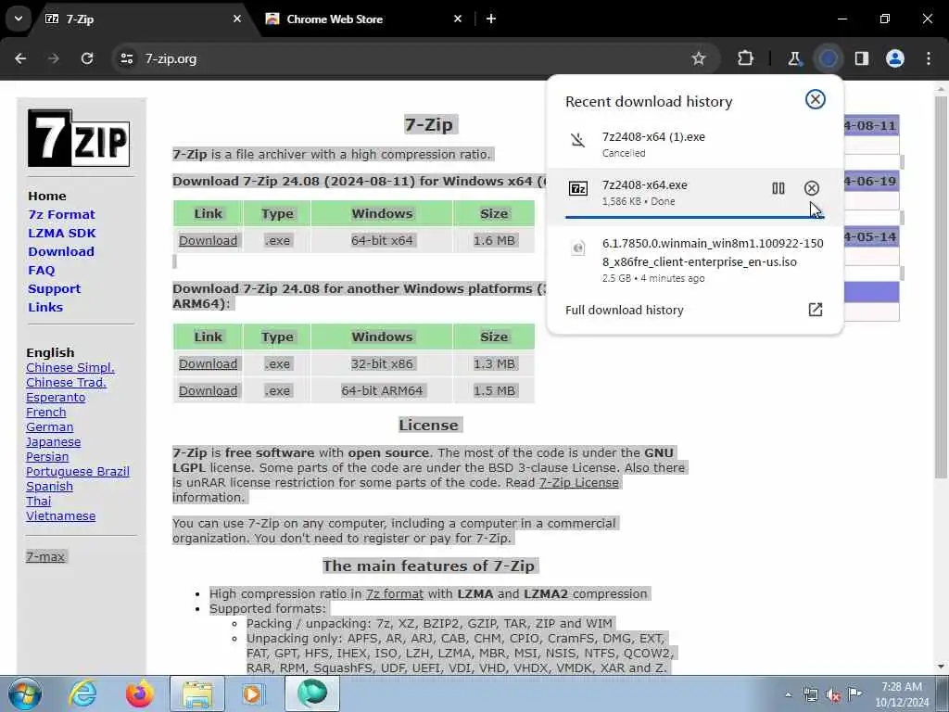Screen dimensions: 949x712
Task: Open the Links sidebar link
Action: coord(45,307)
